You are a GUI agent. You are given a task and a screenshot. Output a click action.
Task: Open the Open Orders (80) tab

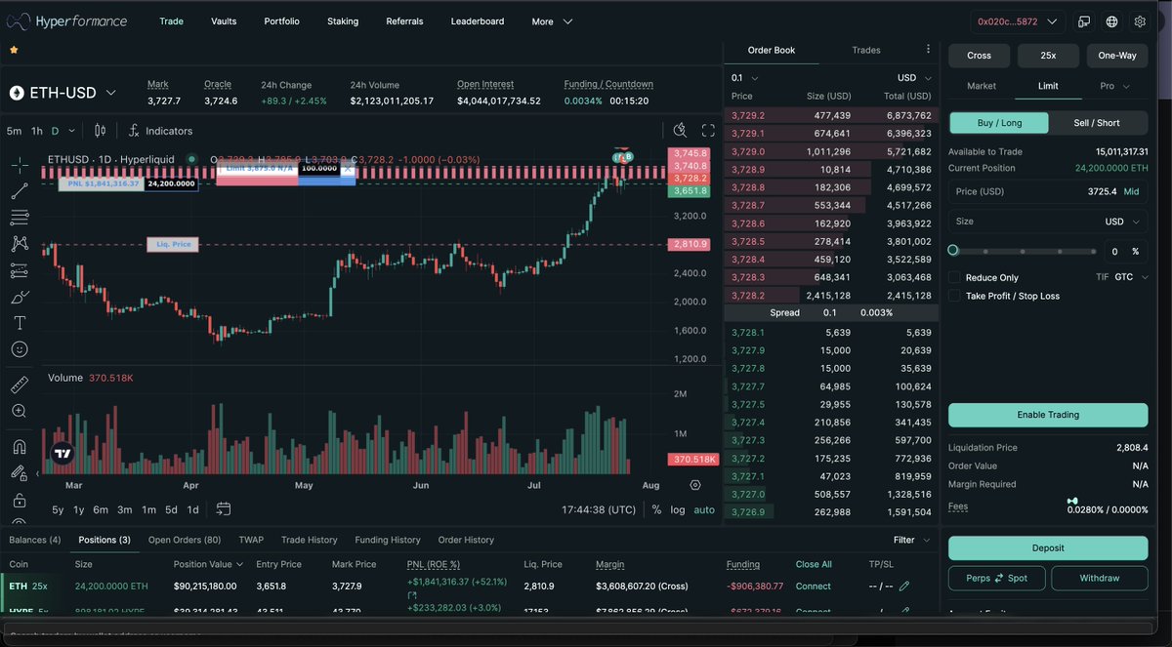pos(185,540)
